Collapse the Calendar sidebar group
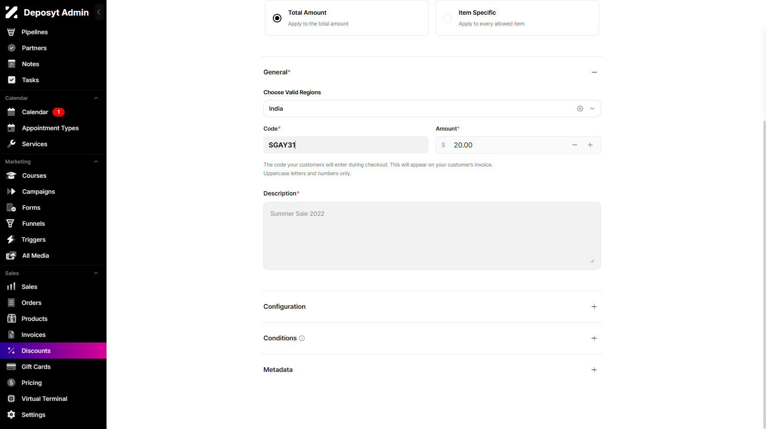766x429 pixels. click(96, 98)
